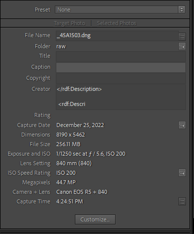
Task: Click into the Caption field
Action: (121, 68)
